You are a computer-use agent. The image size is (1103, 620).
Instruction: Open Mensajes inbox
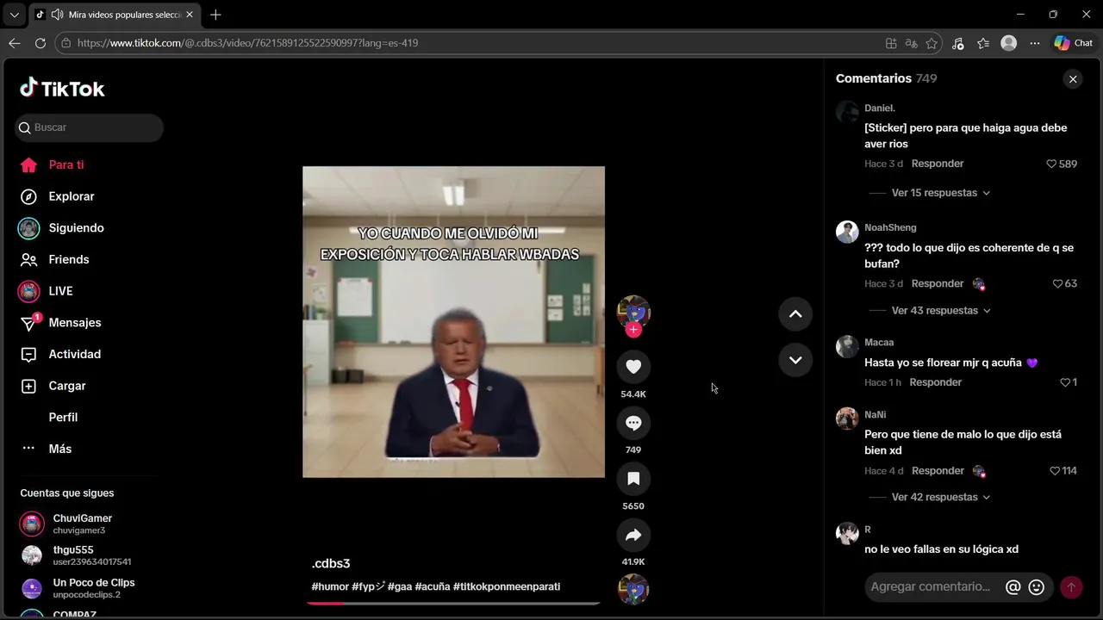(60, 323)
